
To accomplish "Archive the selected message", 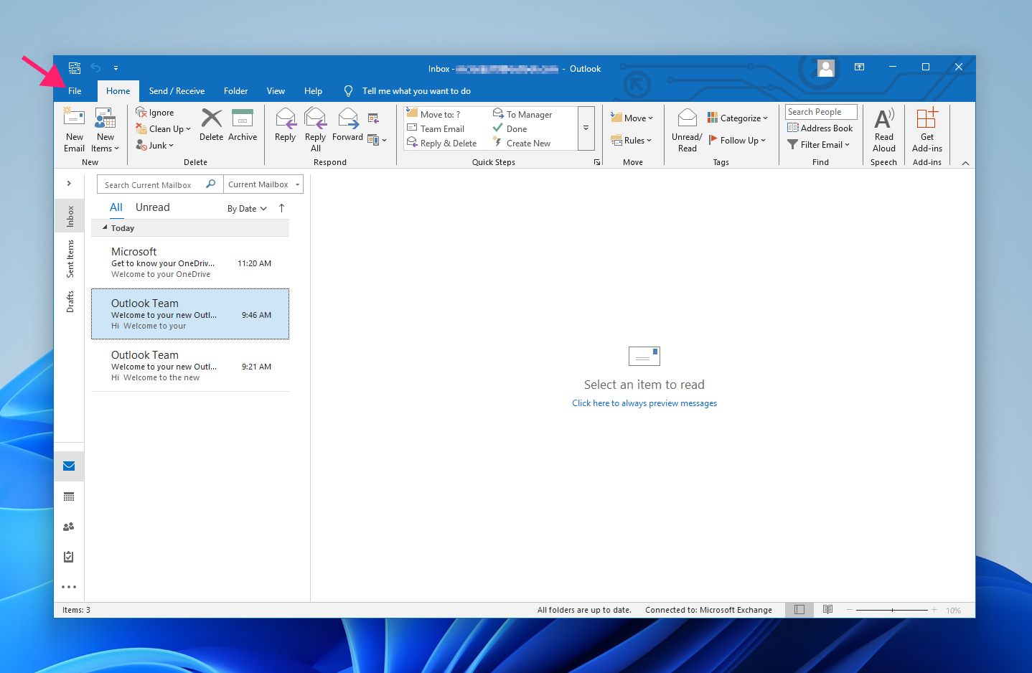I will tap(243, 125).
